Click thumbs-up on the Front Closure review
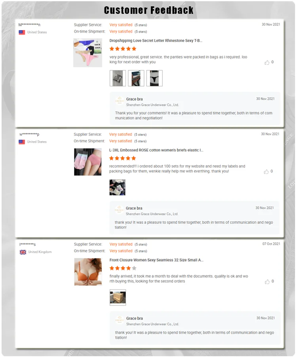 coord(267,281)
